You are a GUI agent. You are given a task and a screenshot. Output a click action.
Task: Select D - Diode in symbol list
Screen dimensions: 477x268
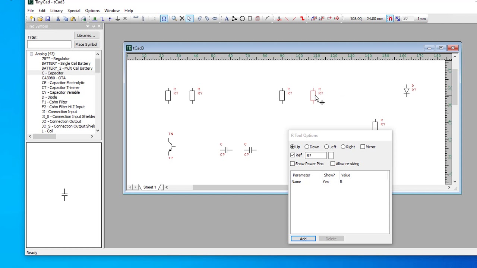click(49, 98)
